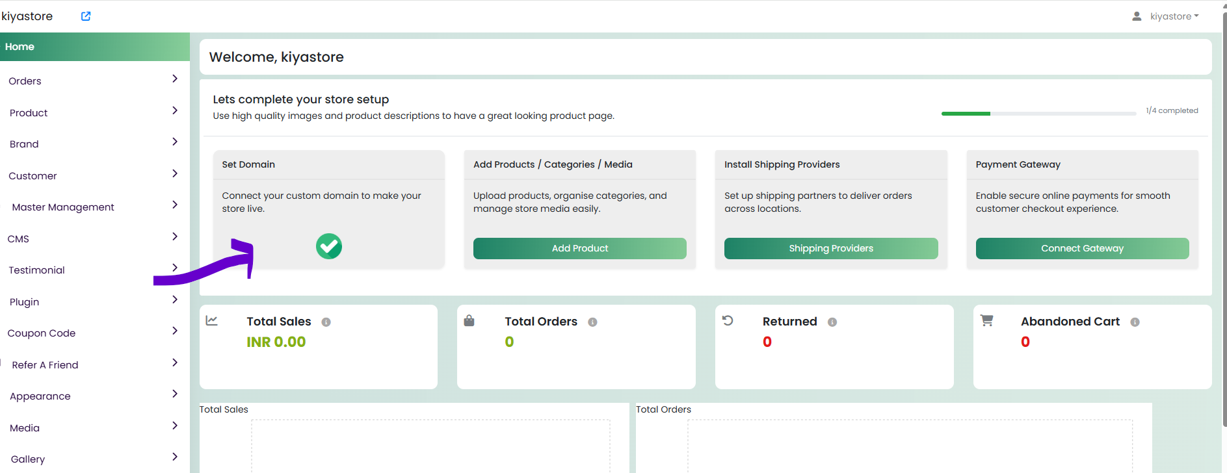Expand the Coupon Code chevron

click(x=175, y=331)
